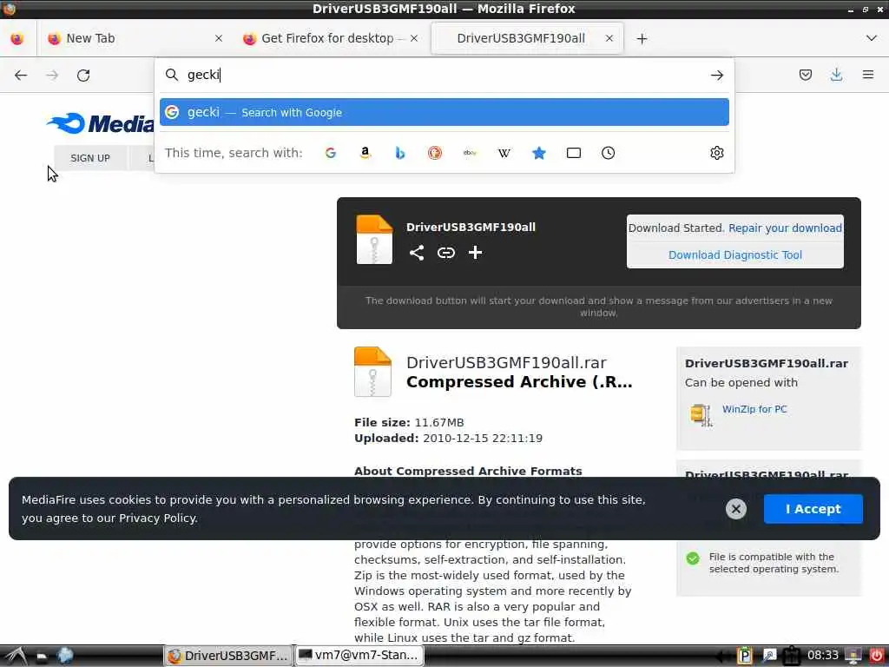
Task: Click the web browser globe taskbar launcher
Action: [65, 656]
